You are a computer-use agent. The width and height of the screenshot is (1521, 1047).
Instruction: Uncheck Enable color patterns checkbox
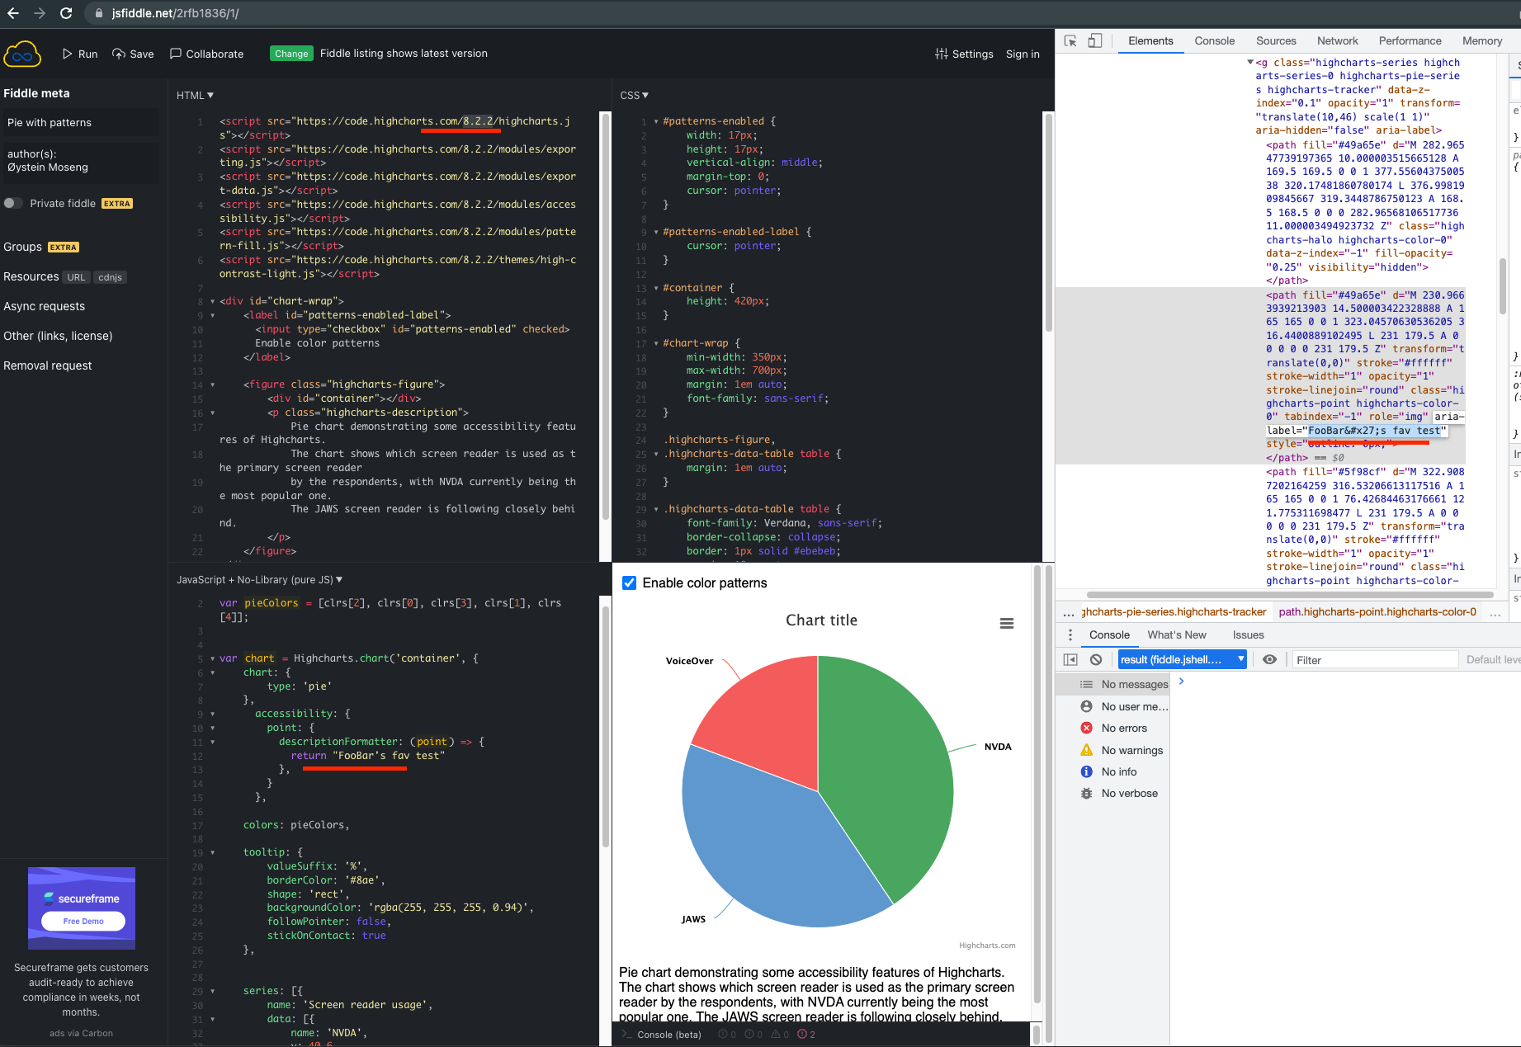pyautogui.click(x=629, y=582)
